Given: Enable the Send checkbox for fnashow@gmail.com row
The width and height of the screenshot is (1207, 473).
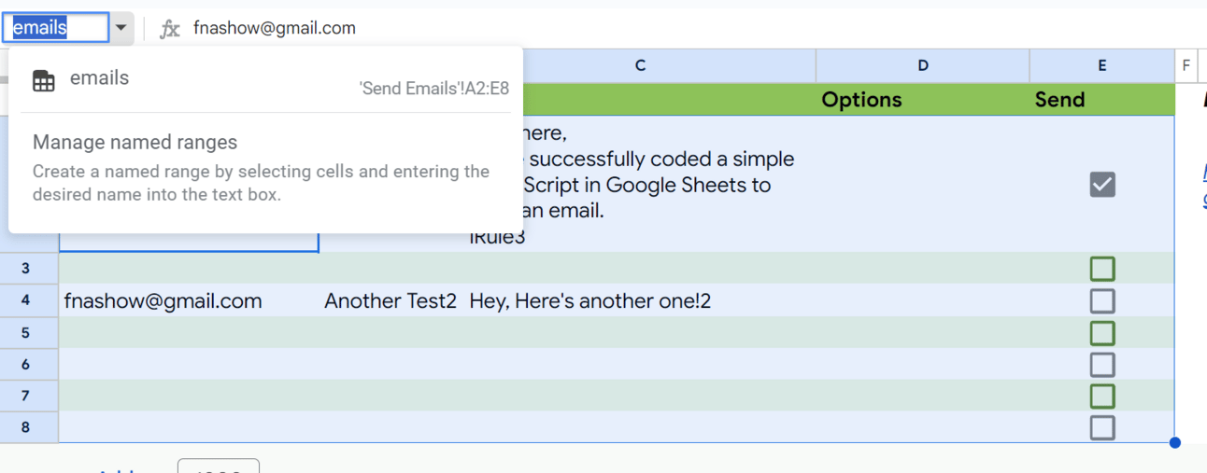Looking at the screenshot, I should (1102, 301).
